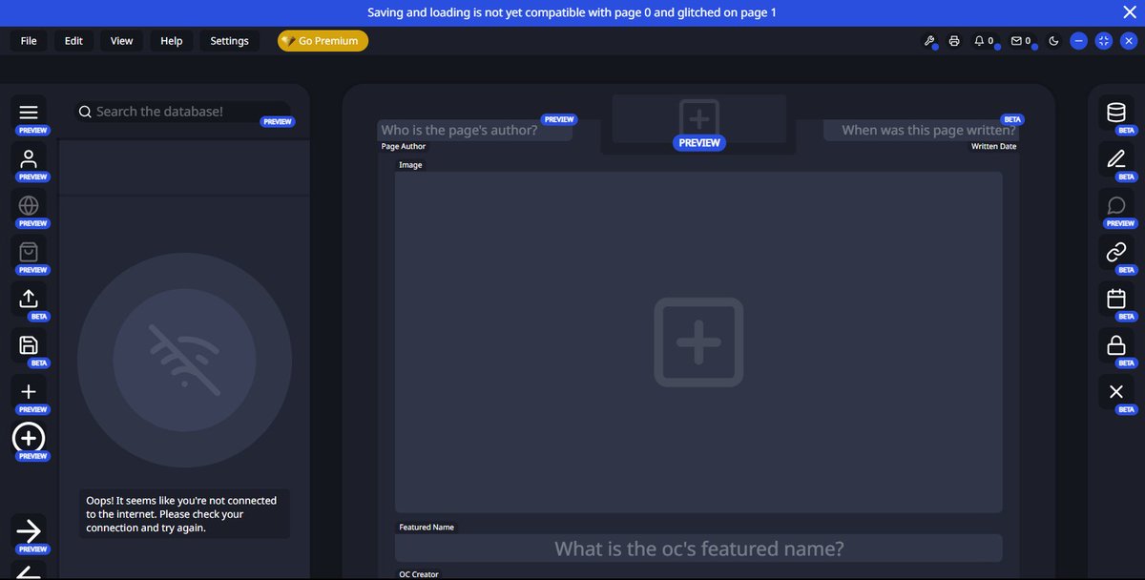Click the 'Oops! It seems like you're not connected' message
This screenshot has height=580, width=1145.
pos(183,514)
